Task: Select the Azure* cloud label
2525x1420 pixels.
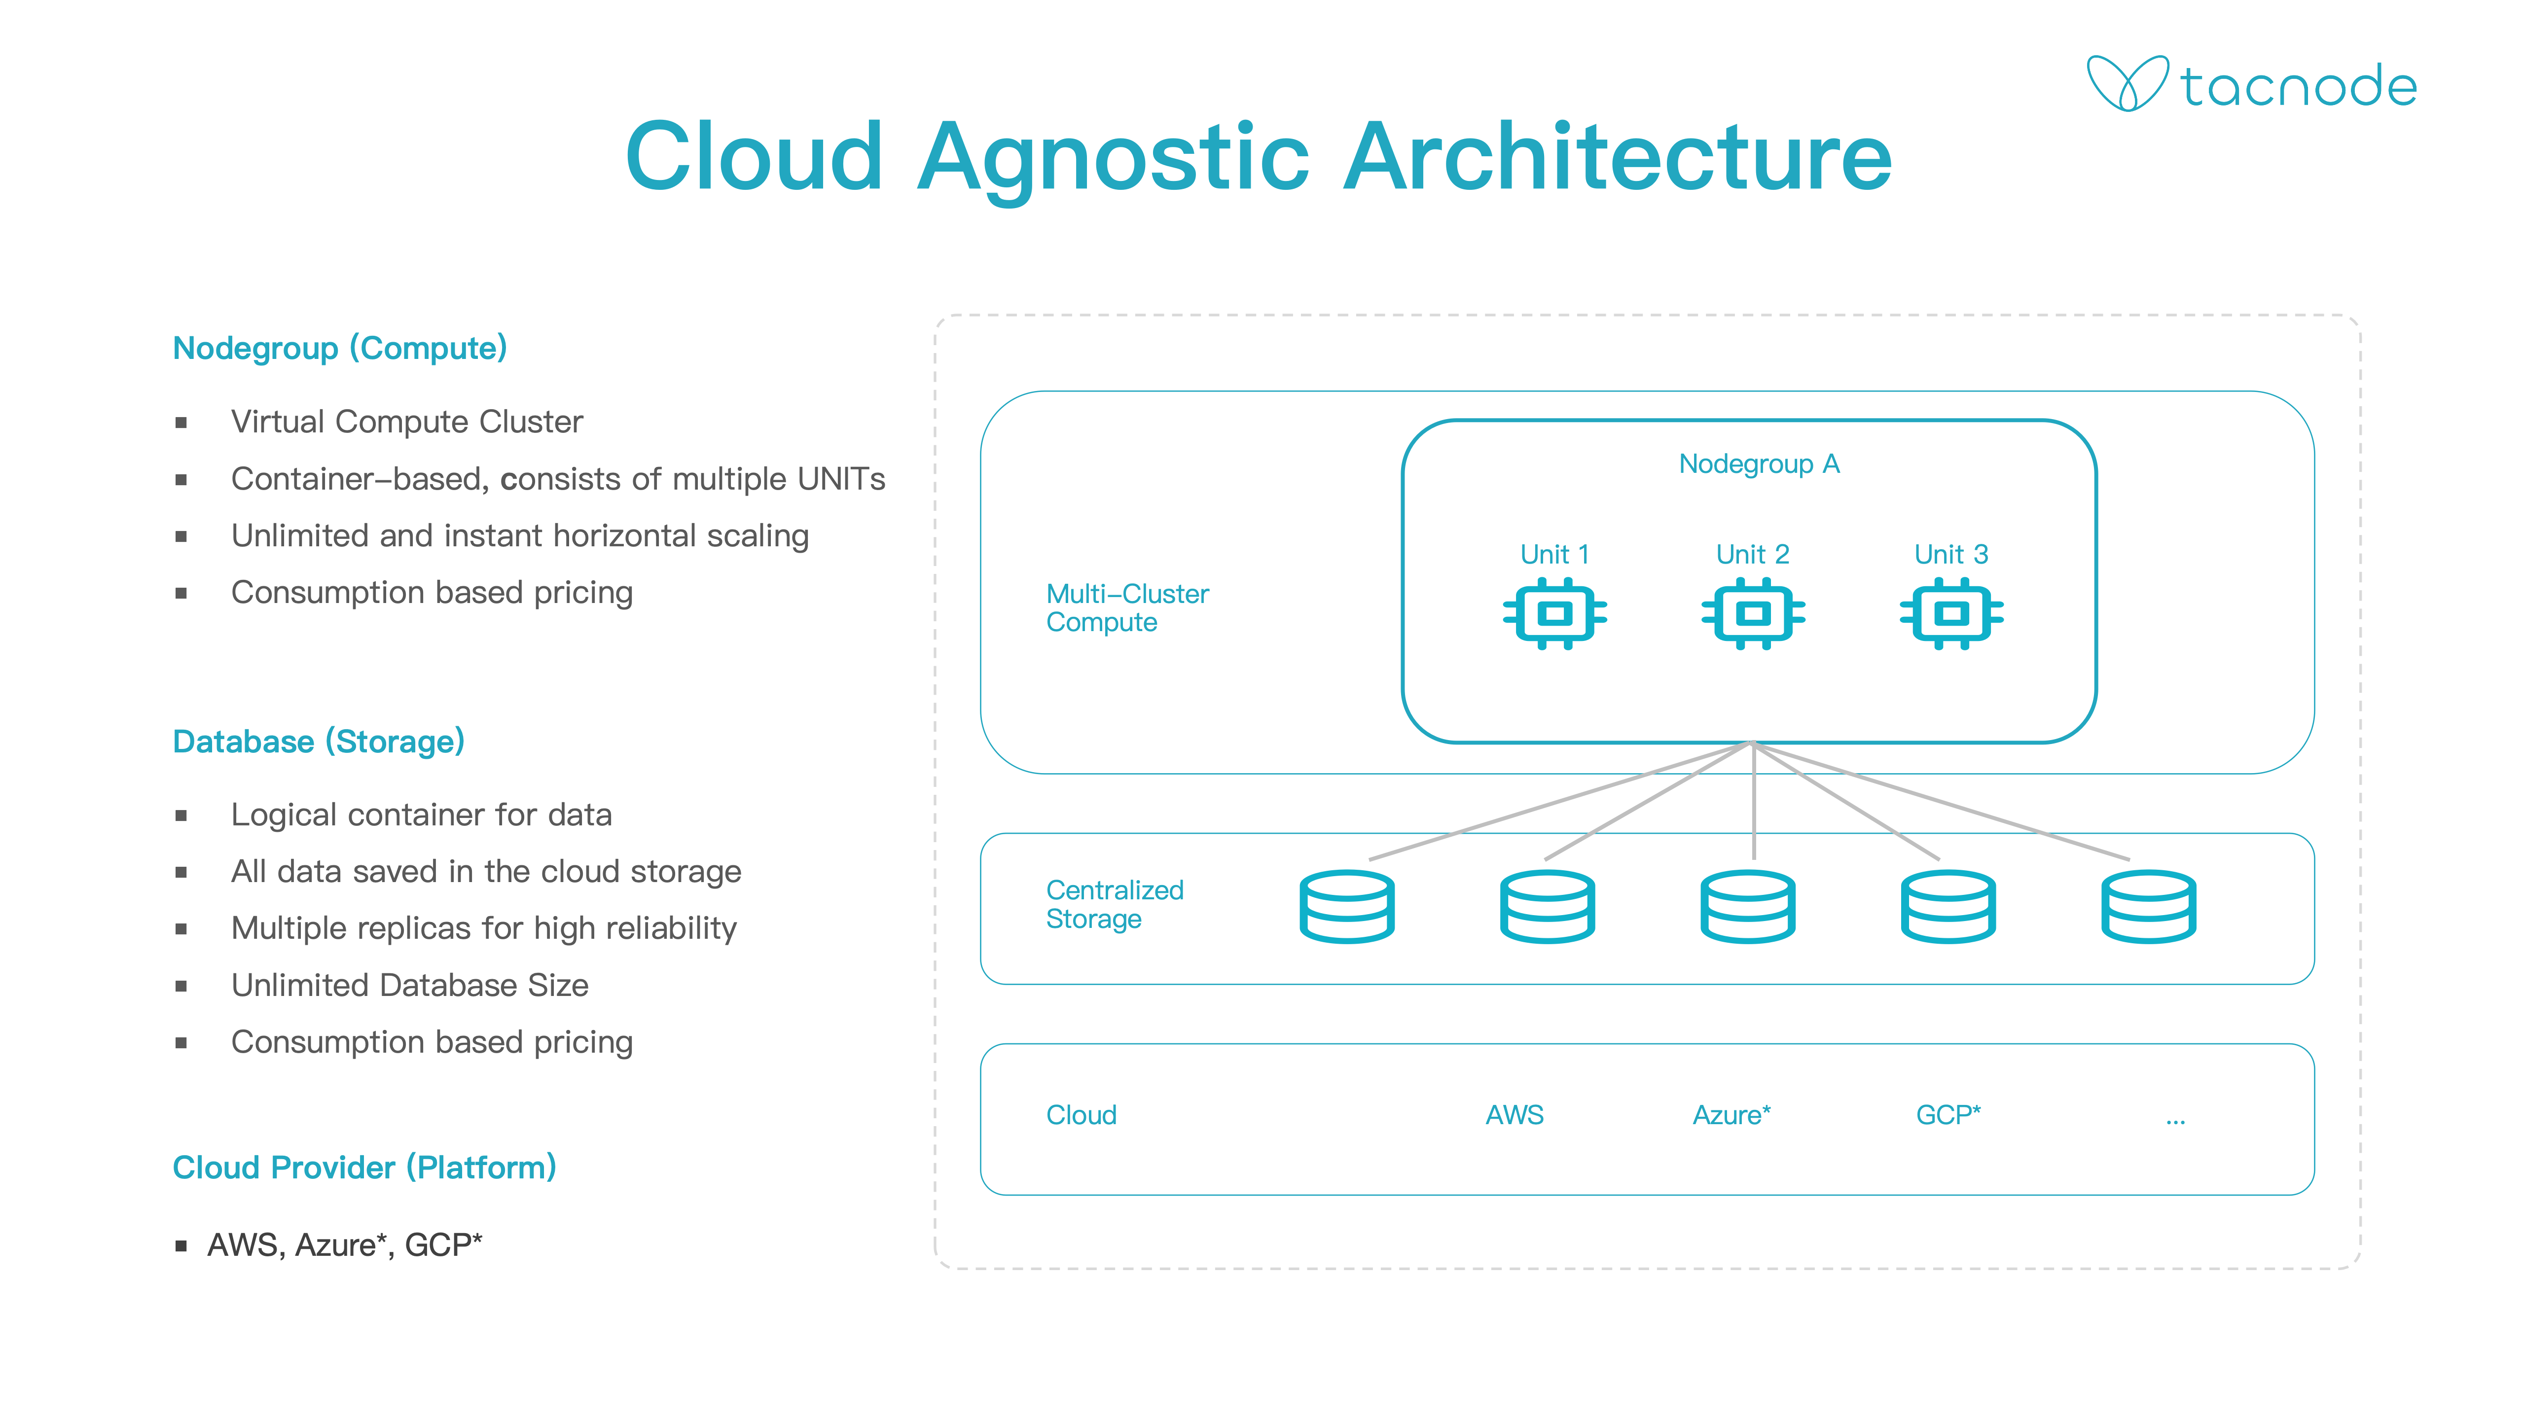Action: pos(1732,1115)
